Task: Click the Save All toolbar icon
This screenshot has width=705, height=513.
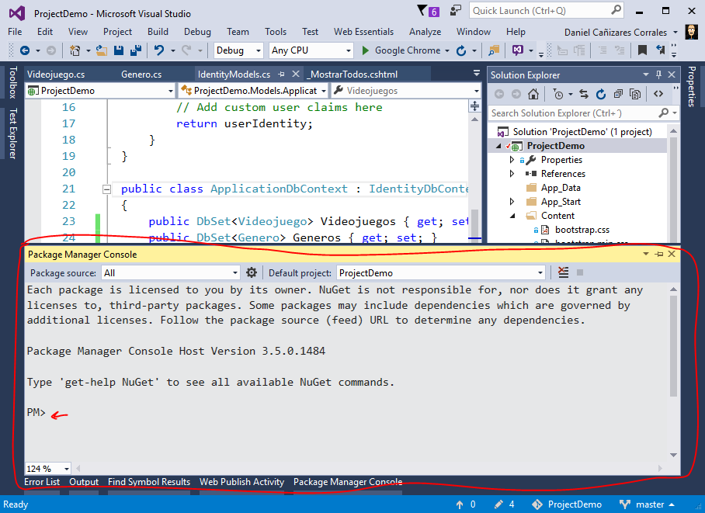Action: pyautogui.click(x=136, y=50)
